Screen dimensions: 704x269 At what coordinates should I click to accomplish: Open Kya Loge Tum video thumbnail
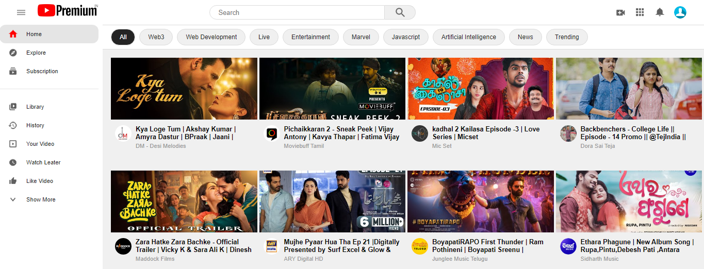pos(184,89)
